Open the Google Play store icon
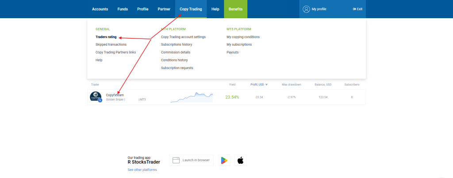The width and height of the screenshot is (453, 178). coord(224,160)
